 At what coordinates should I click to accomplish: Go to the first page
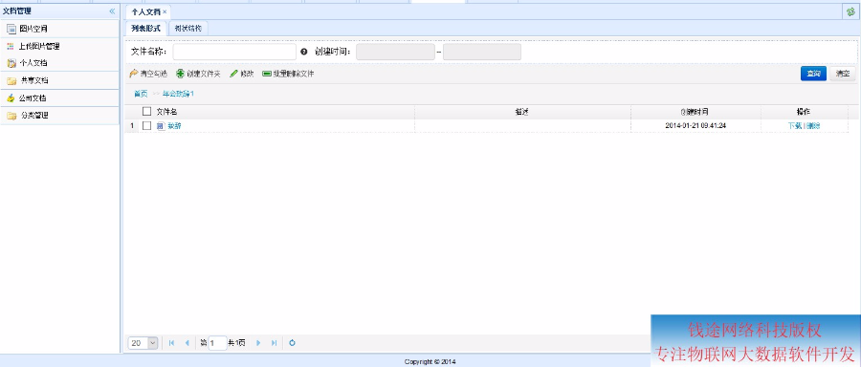172,343
